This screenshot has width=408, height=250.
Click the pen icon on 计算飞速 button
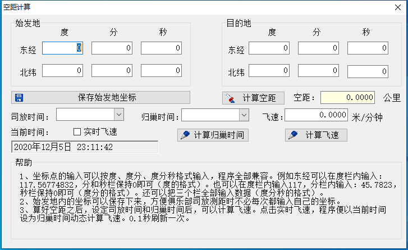coord(293,135)
